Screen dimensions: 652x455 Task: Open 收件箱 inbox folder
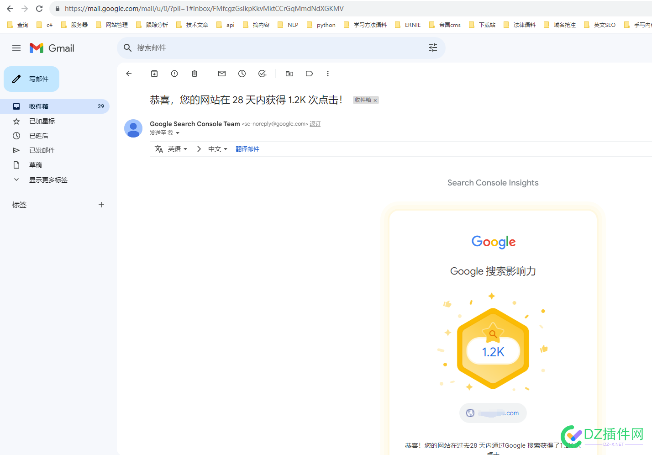coord(55,106)
